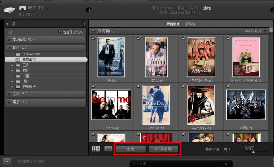This screenshot has width=274, height=167.
Task: Select the Lie to me.jpg thumbnail
Action: tap(111, 105)
